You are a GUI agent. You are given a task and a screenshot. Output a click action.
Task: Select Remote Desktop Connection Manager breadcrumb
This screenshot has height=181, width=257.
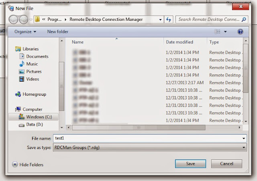click(x=106, y=20)
